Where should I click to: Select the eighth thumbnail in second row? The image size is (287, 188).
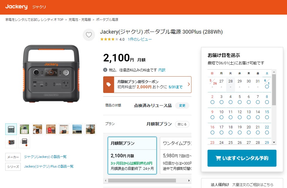click(x=11, y=142)
